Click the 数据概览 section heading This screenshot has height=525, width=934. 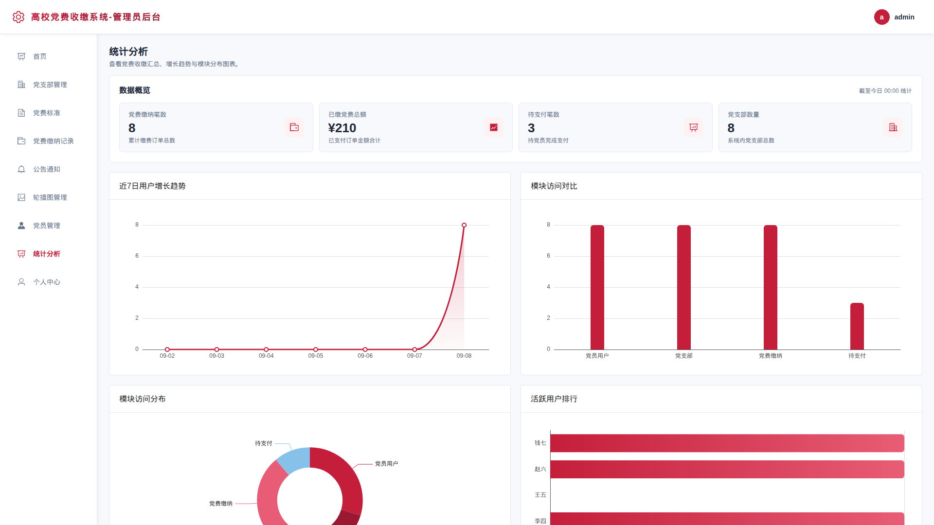tap(135, 90)
